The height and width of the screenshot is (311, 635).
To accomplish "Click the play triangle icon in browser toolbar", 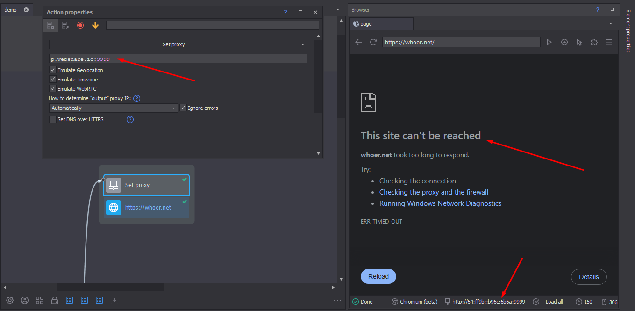I will [549, 42].
